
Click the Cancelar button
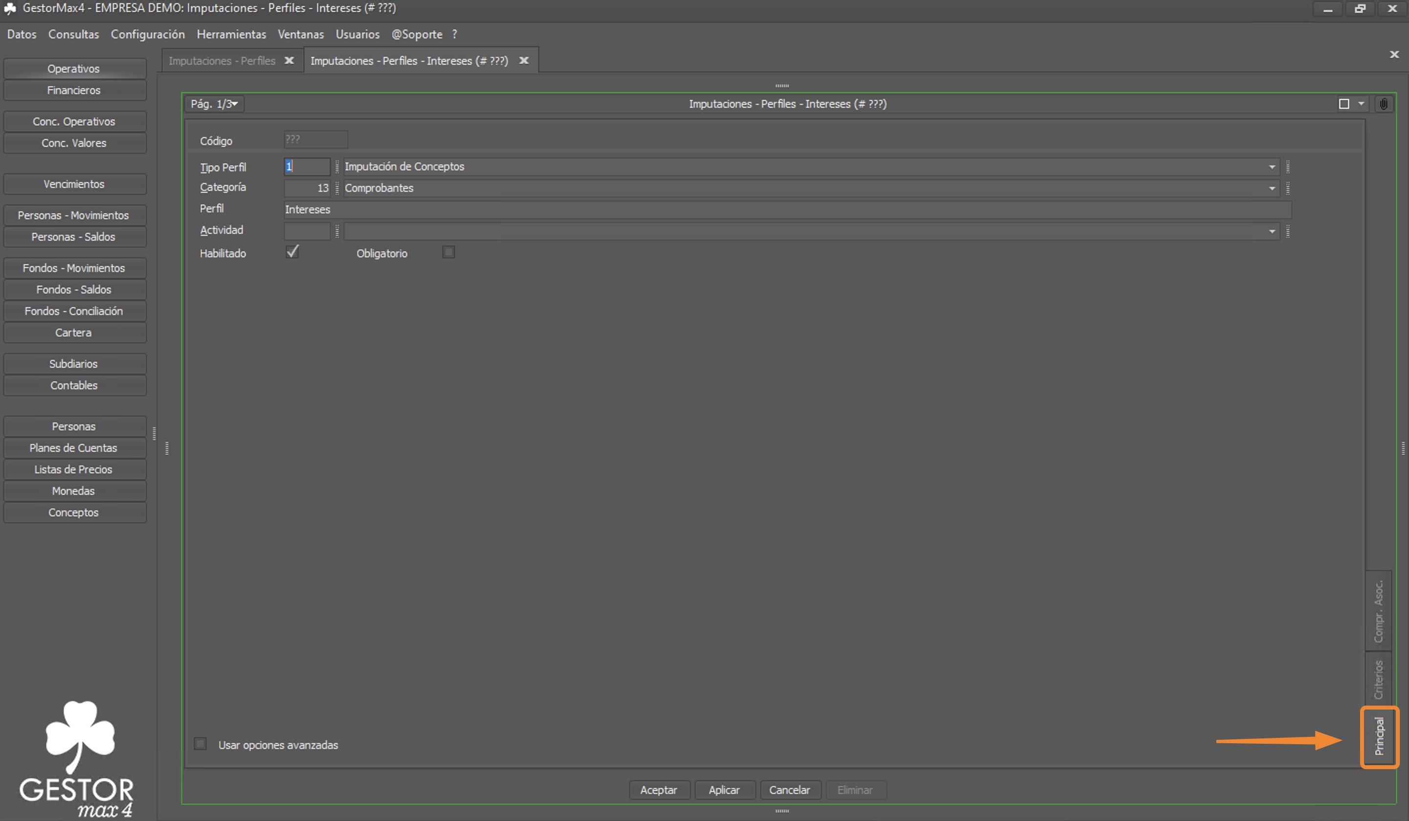coord(790,790)
